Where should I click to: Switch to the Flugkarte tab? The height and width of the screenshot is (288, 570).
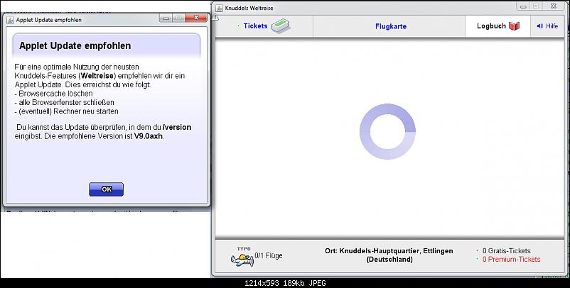pyautogui.click(x=391, y=26)
